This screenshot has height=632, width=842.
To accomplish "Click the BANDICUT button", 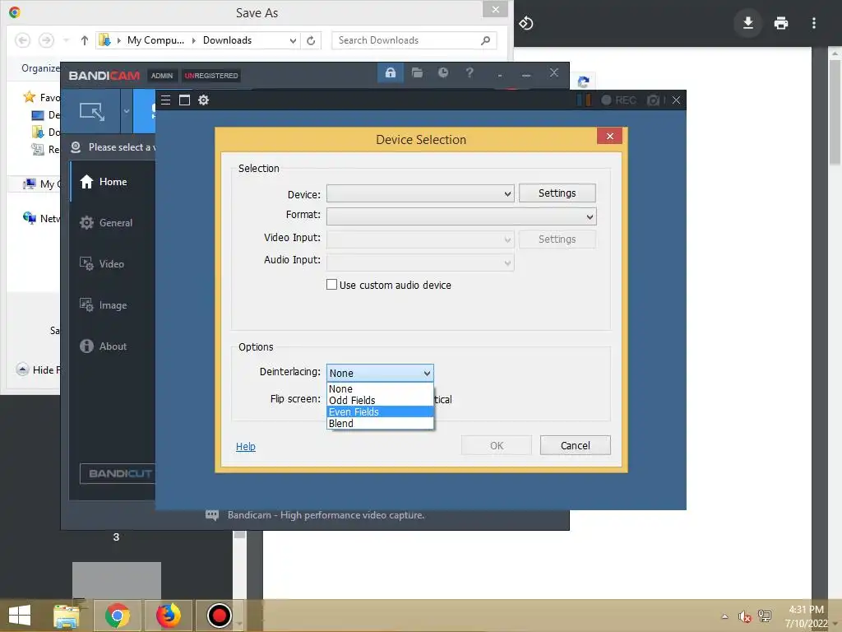I will 118,473.
